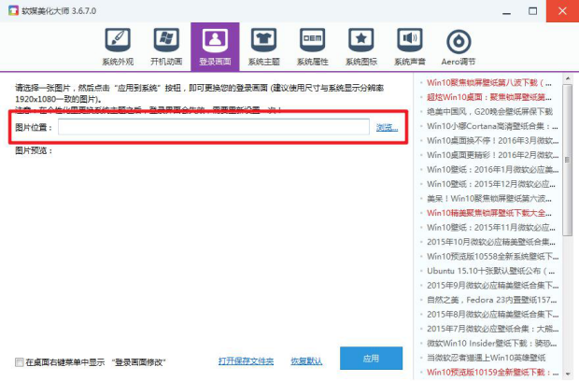The width and height of the screenshot is (579, 381).
Task: Click the news list vertical scrollbar
Action: click(x=566, y=187)
